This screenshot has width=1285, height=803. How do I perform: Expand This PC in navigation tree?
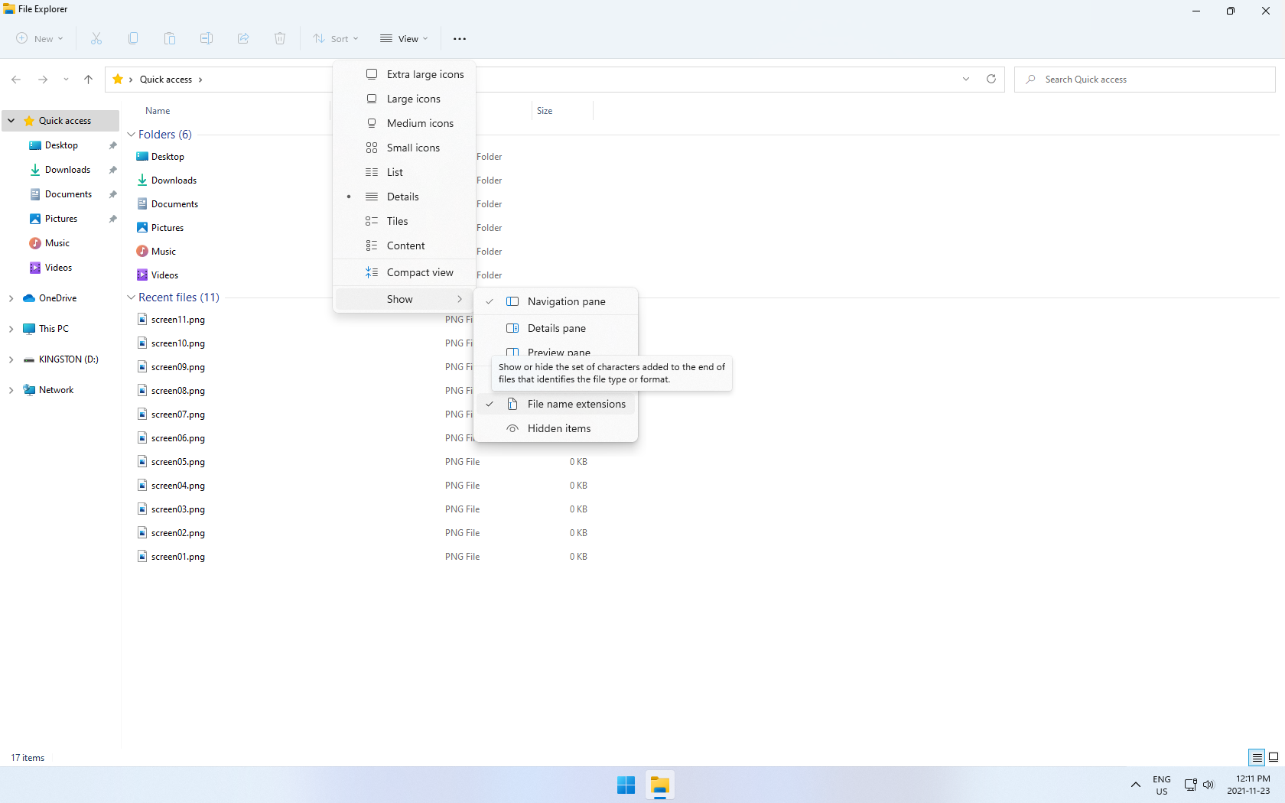pos(11,329)
